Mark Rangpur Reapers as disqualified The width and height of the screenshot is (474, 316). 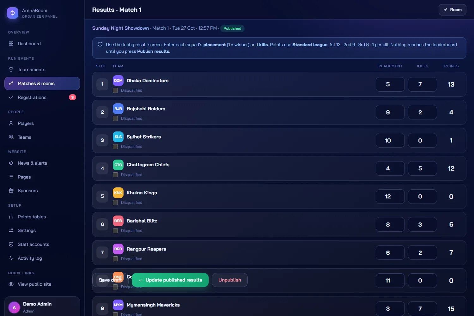pos(115,259)
